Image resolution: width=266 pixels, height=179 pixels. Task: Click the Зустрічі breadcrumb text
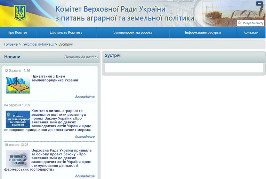[66, 44]
